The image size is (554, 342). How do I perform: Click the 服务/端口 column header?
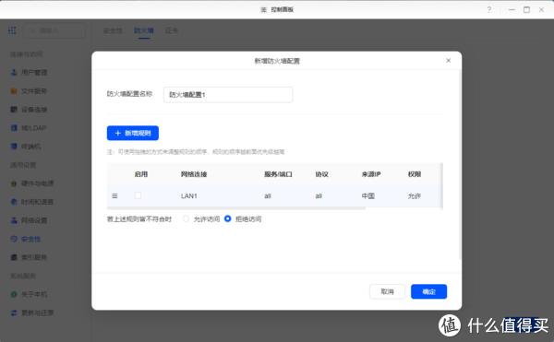pyautogui.click(x=278, y=174)
